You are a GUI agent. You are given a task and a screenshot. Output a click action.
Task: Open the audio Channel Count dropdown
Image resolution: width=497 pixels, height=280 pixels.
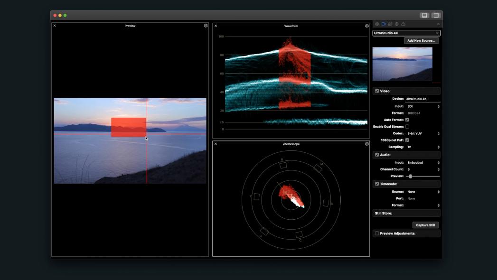pyautogui.click(x=422, y=169)
